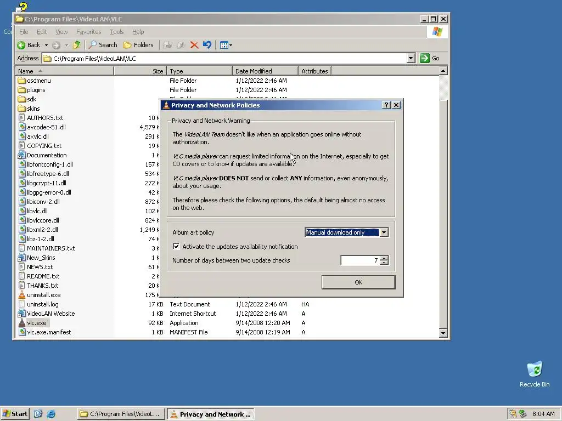The image size is (562, 421).
Task: Sort files by Name column header
Action: click(65, 71)
